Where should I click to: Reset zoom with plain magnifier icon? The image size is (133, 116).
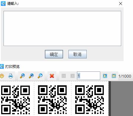[40, 76]
